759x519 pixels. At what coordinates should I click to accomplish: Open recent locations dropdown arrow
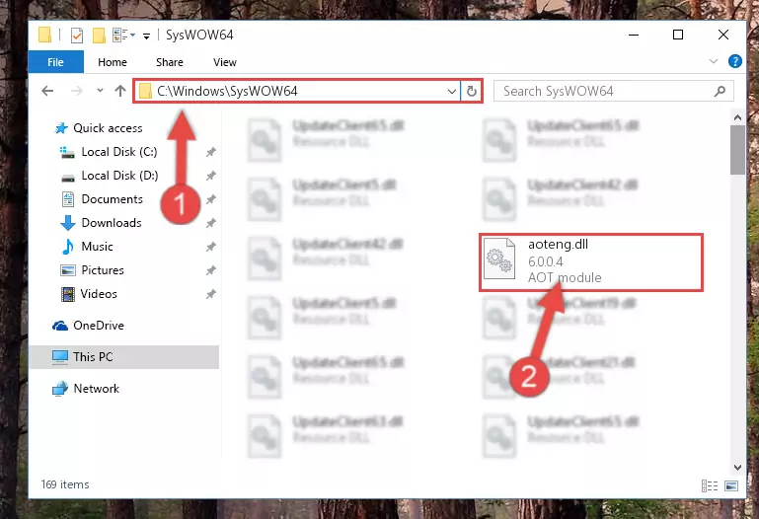coord(100,91)
